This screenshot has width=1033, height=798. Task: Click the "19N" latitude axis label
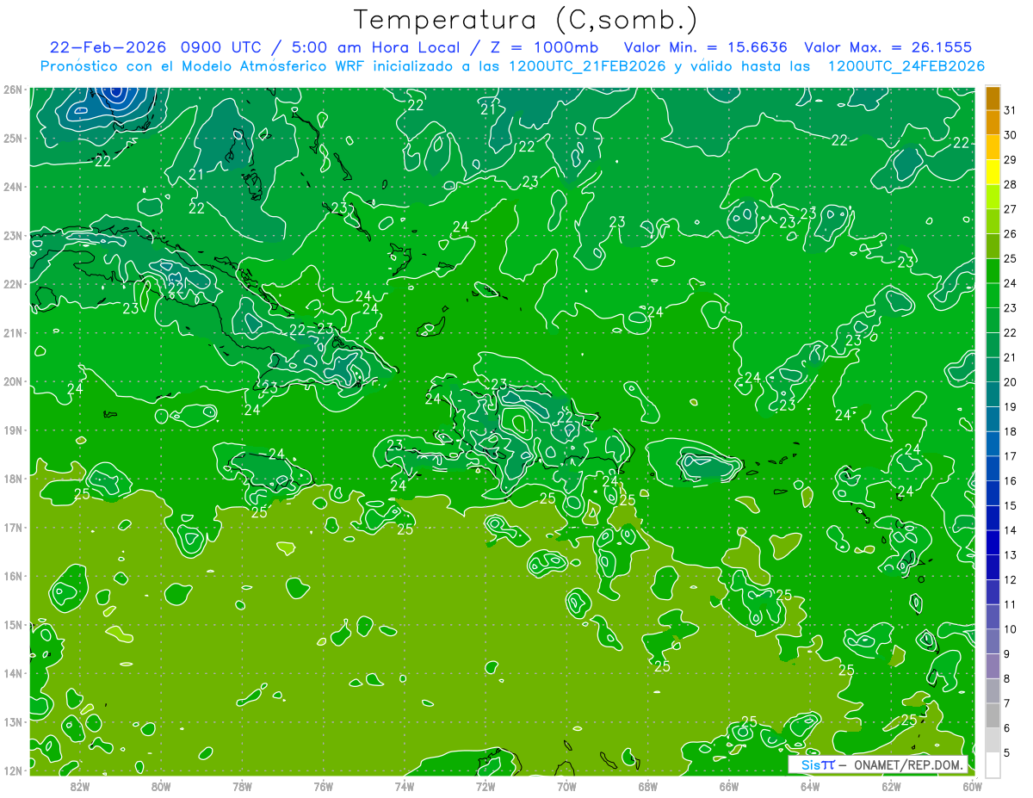[x=12, y=430]
